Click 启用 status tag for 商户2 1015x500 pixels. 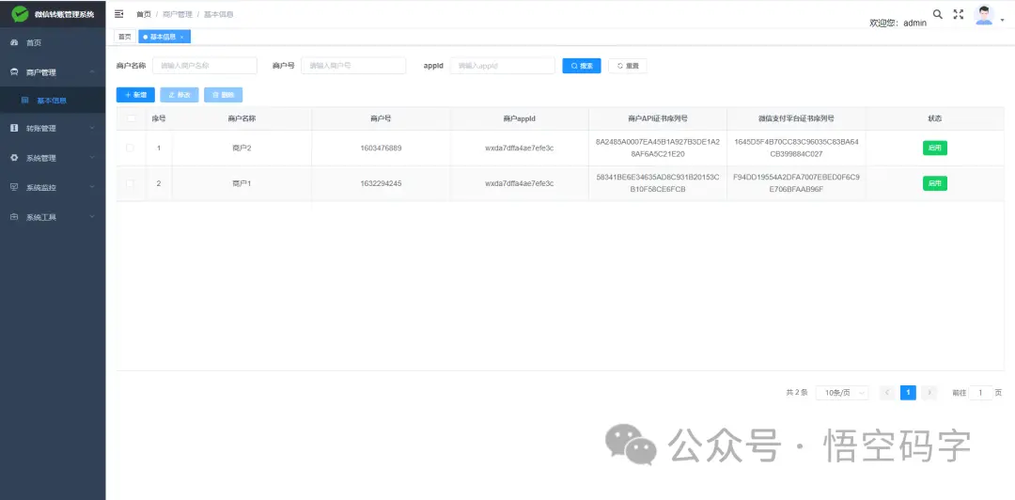(x=935, y=148)
